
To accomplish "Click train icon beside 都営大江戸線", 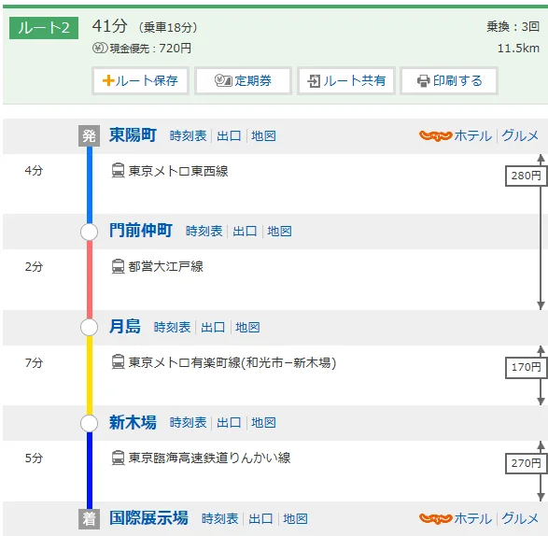I will 118,266.
